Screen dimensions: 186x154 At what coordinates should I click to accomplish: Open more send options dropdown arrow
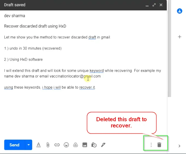click(29, 145)
